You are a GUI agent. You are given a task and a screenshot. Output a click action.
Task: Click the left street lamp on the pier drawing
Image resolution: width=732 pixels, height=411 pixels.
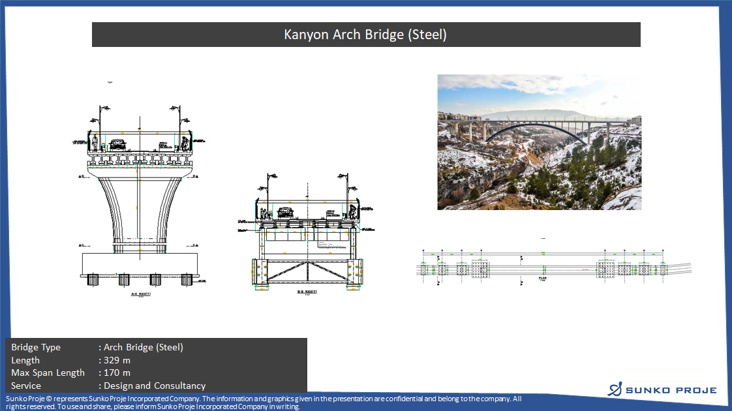pos(101,116)
